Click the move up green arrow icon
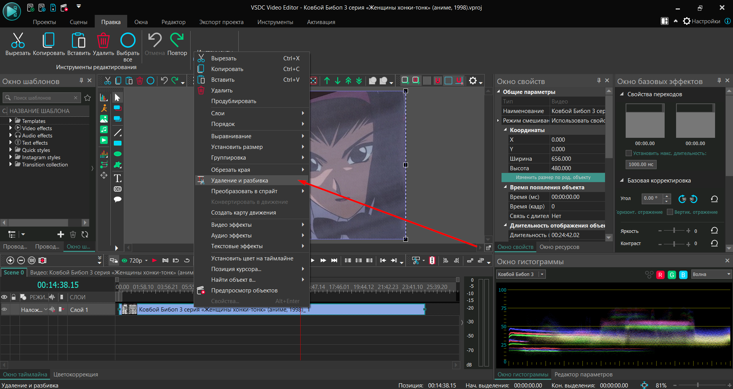Viewport: 733px width, 389px height. [327, 81]
